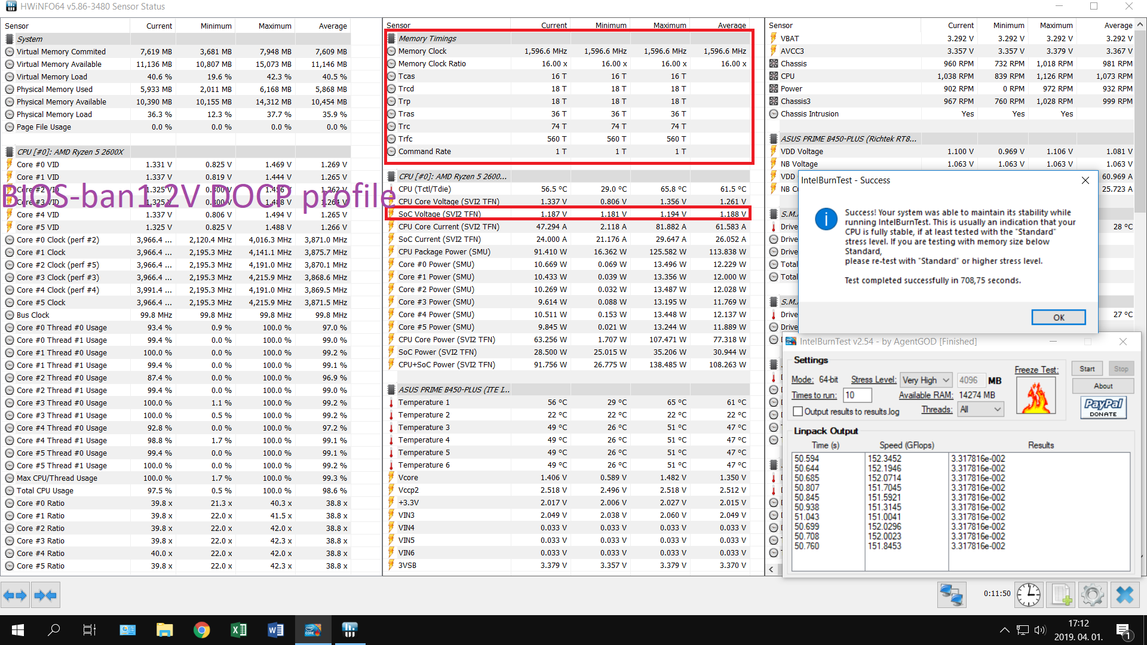Select the Trfc timing row
The image size is (1147, 645).
tap(567, 139)
